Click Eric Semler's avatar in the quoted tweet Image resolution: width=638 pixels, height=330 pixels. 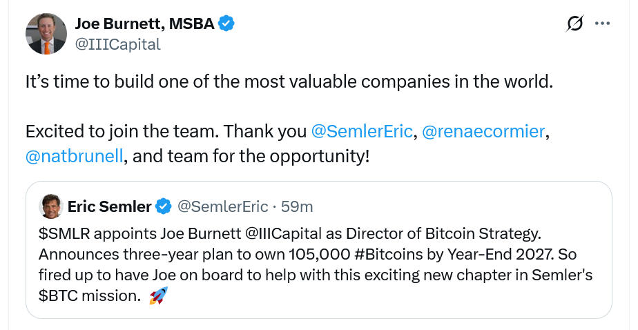(x=50, y=206)
